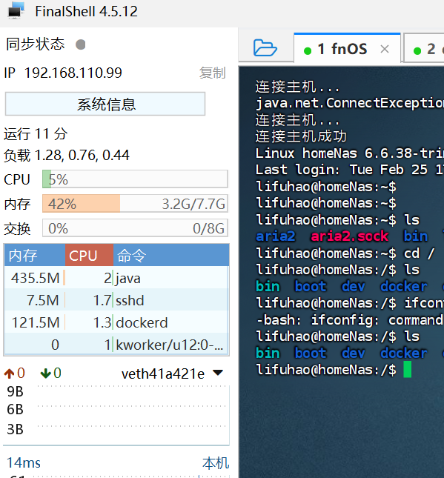Sort processes by CPU column header

coord(89,255)
